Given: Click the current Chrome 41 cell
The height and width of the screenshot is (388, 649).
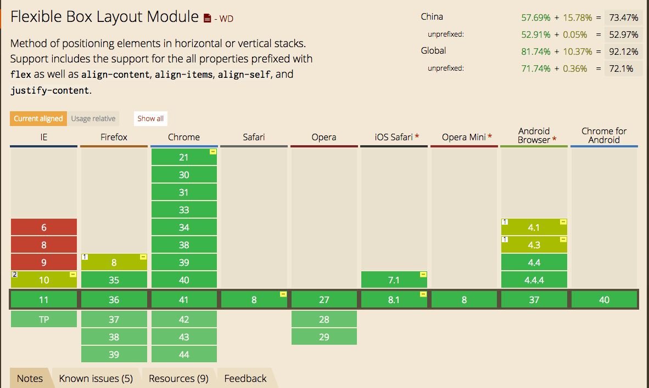Looking at the screenshot, I should click(x=184, y=299).
